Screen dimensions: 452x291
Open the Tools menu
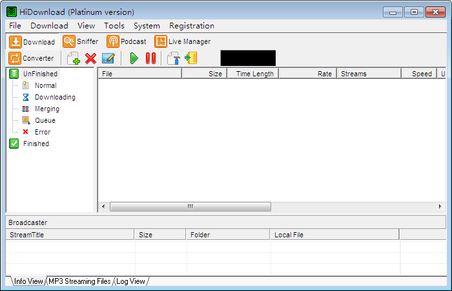tap(114, 26)
